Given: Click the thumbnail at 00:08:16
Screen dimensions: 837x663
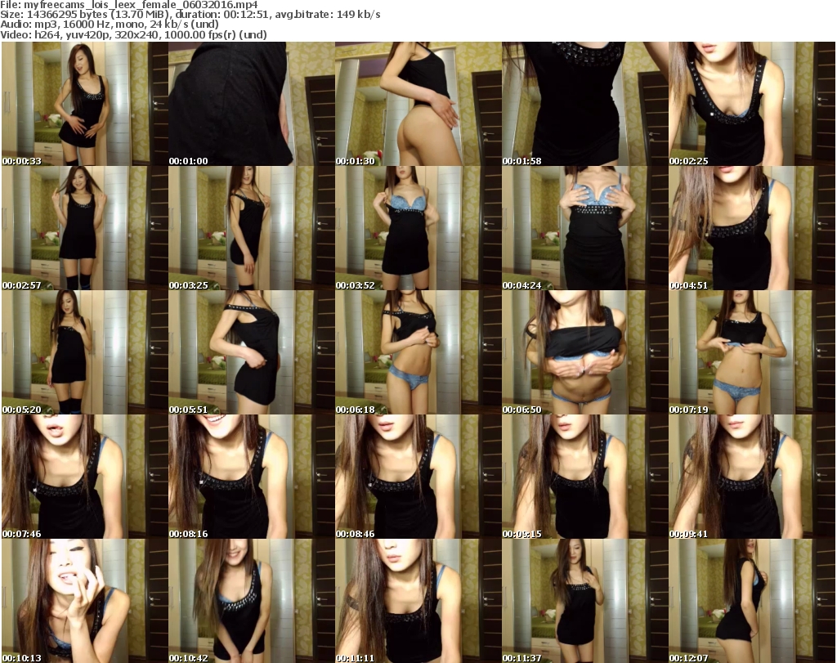Looking at the screenshot, I should pyautogui.click(x=252, y=477).
